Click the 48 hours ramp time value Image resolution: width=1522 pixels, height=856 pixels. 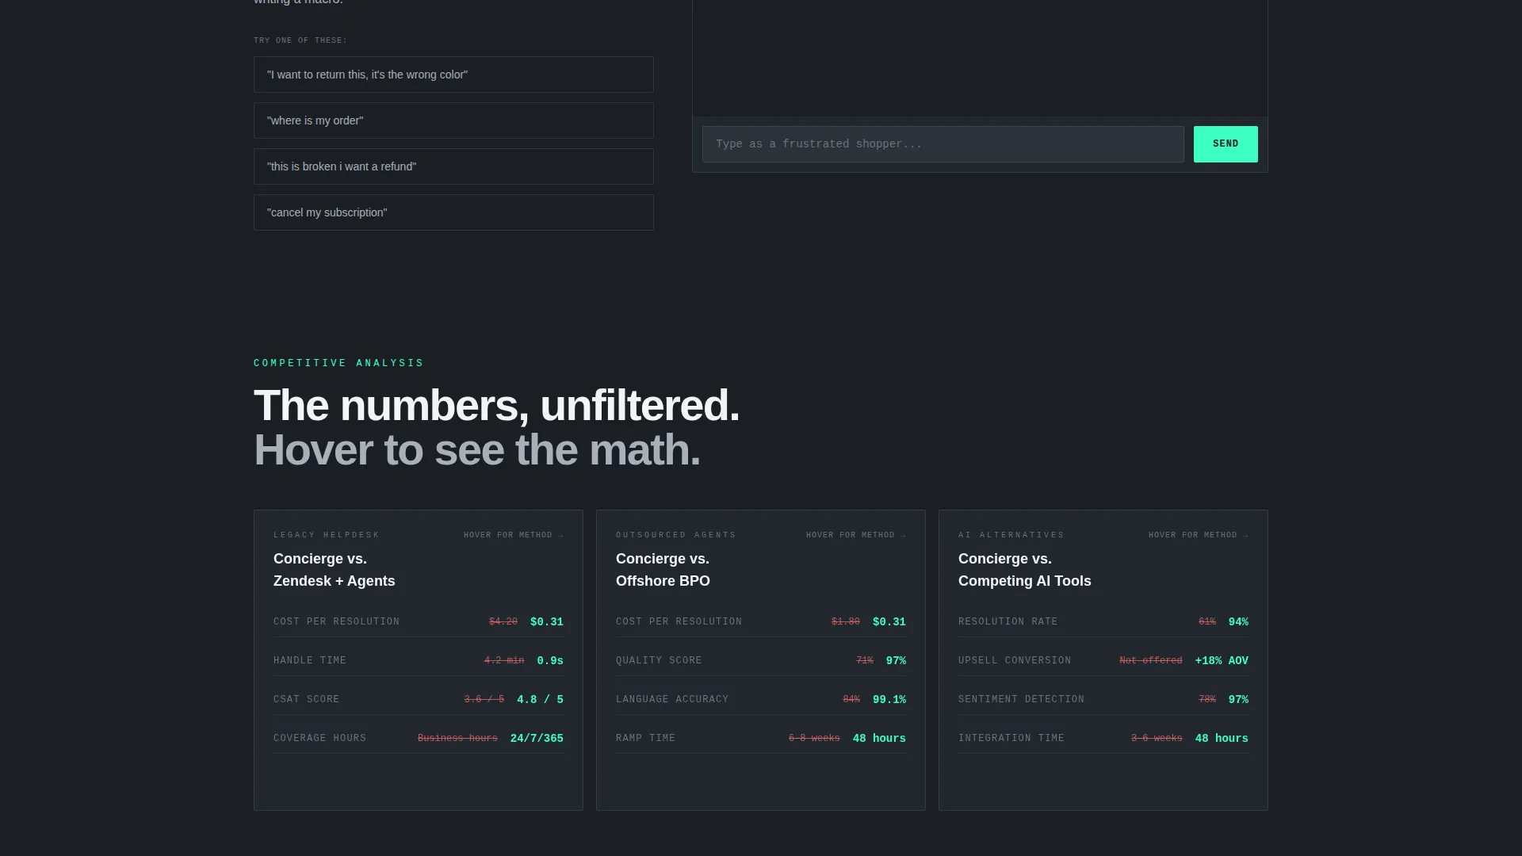click(879, 739)
